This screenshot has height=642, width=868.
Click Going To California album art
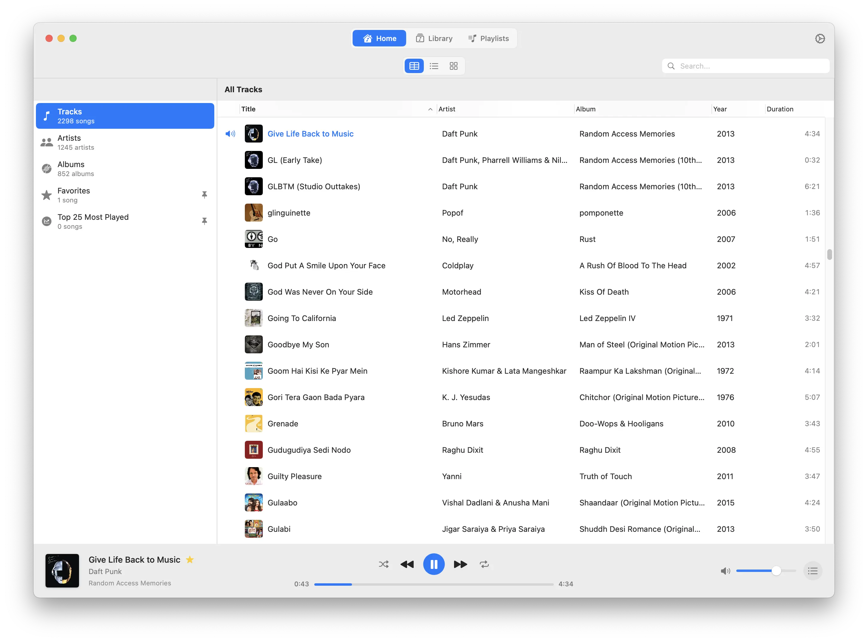coord(254,318)
